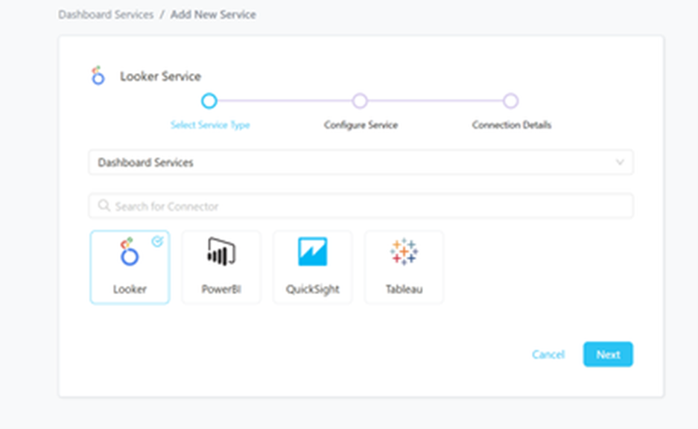Open the Dashboard Services dropdown

(x=361, y=162)
